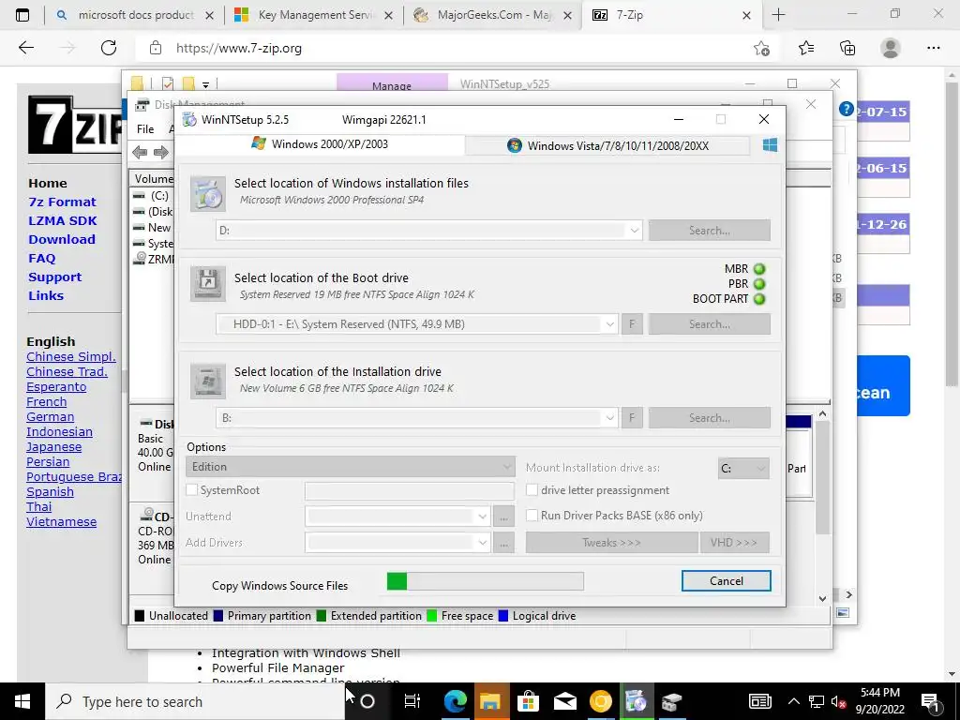This screenshot has height=720, width=960.
Task: Click the blue help icon in Explorer window
Action: pos(847,109)
